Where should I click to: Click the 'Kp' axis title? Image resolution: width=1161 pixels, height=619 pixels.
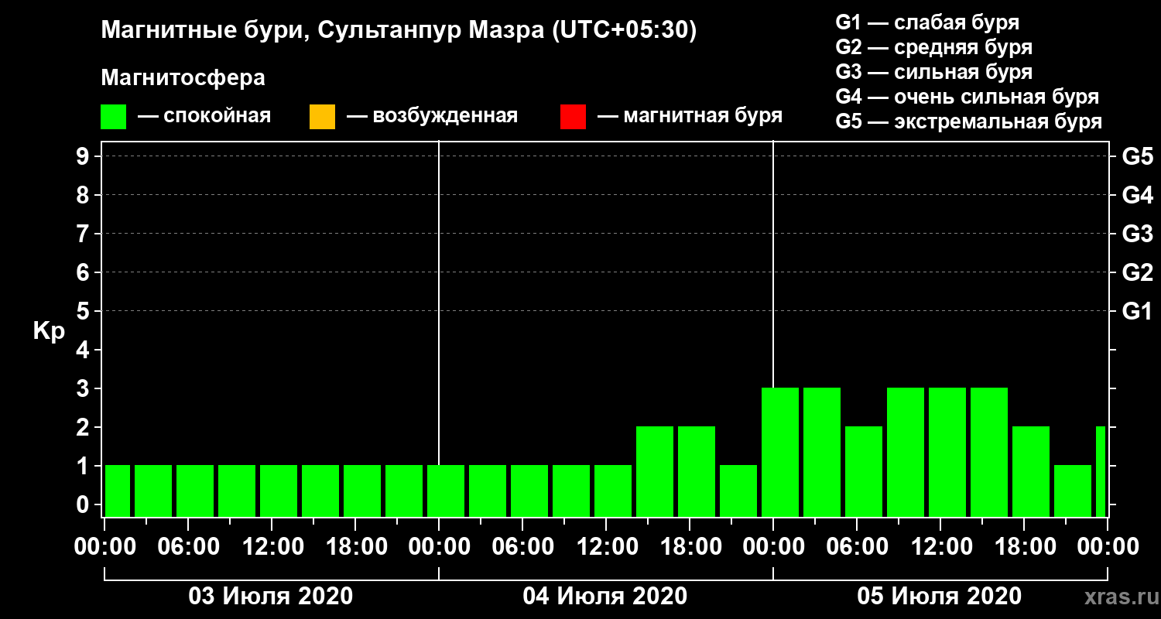pos(49,331)
